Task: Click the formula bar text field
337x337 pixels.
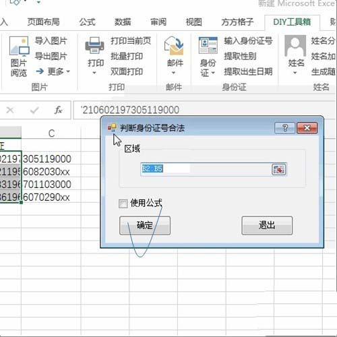Action: click(x=204, y=110)
